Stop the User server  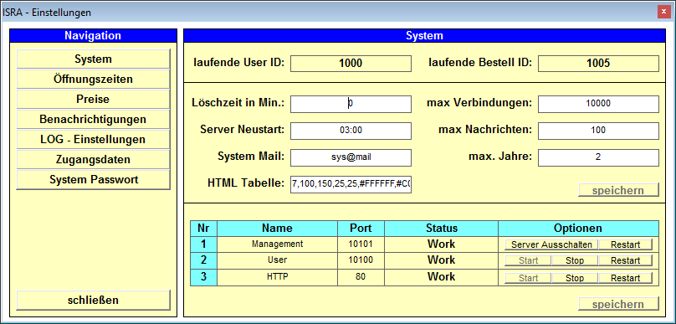coord(575,260)
